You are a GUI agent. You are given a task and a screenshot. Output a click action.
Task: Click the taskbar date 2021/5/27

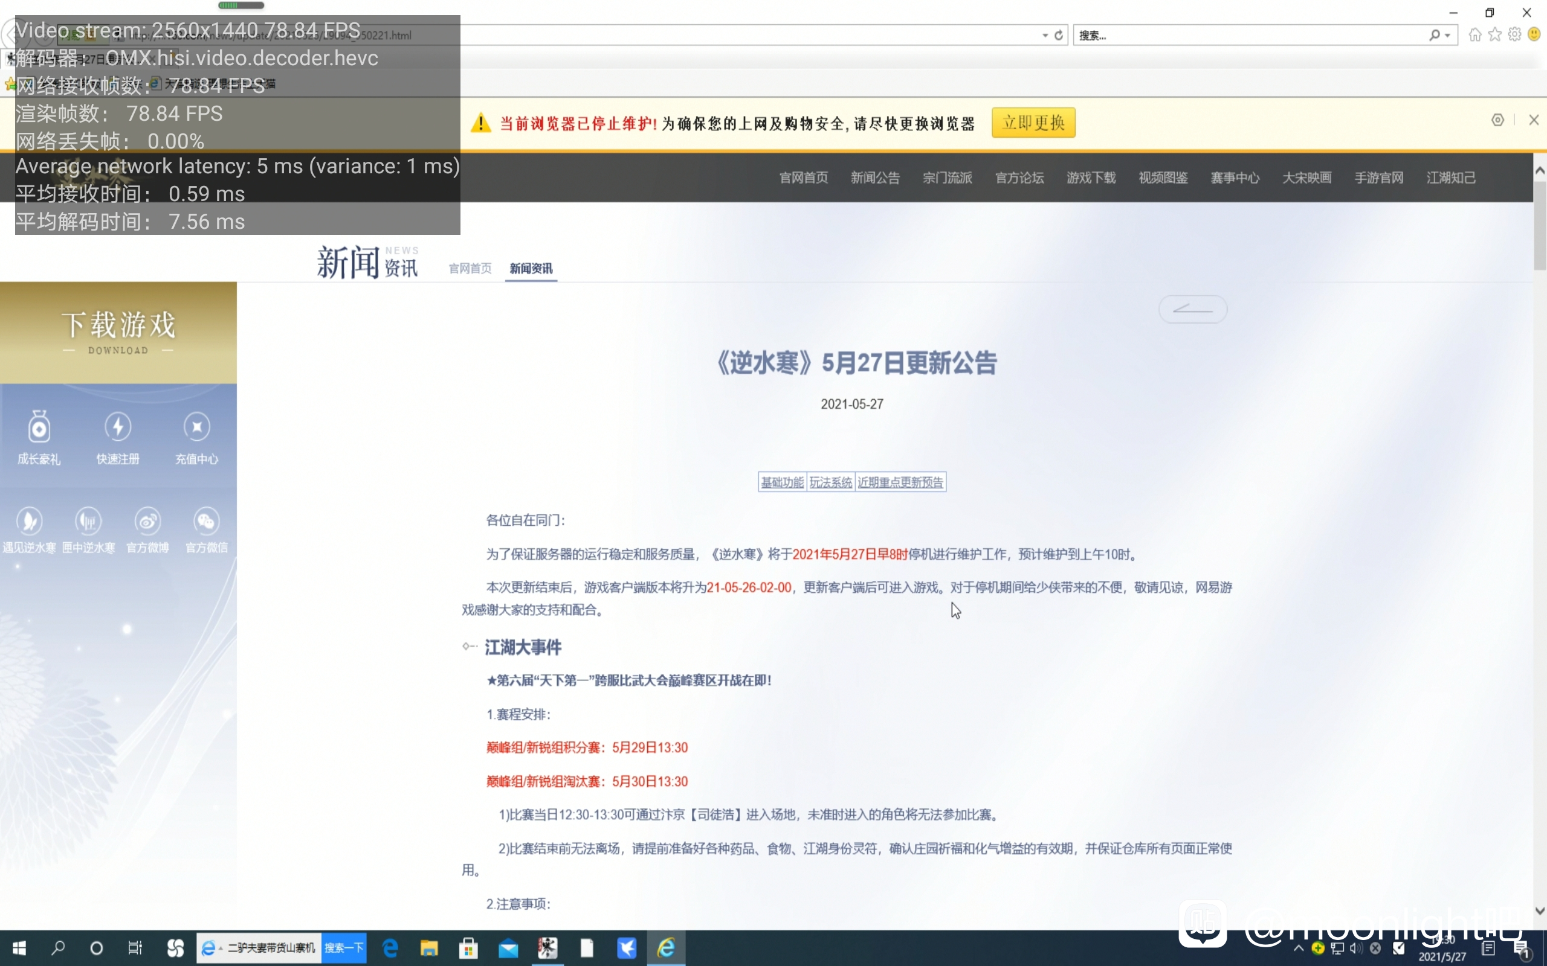[x=1442, y=957]
